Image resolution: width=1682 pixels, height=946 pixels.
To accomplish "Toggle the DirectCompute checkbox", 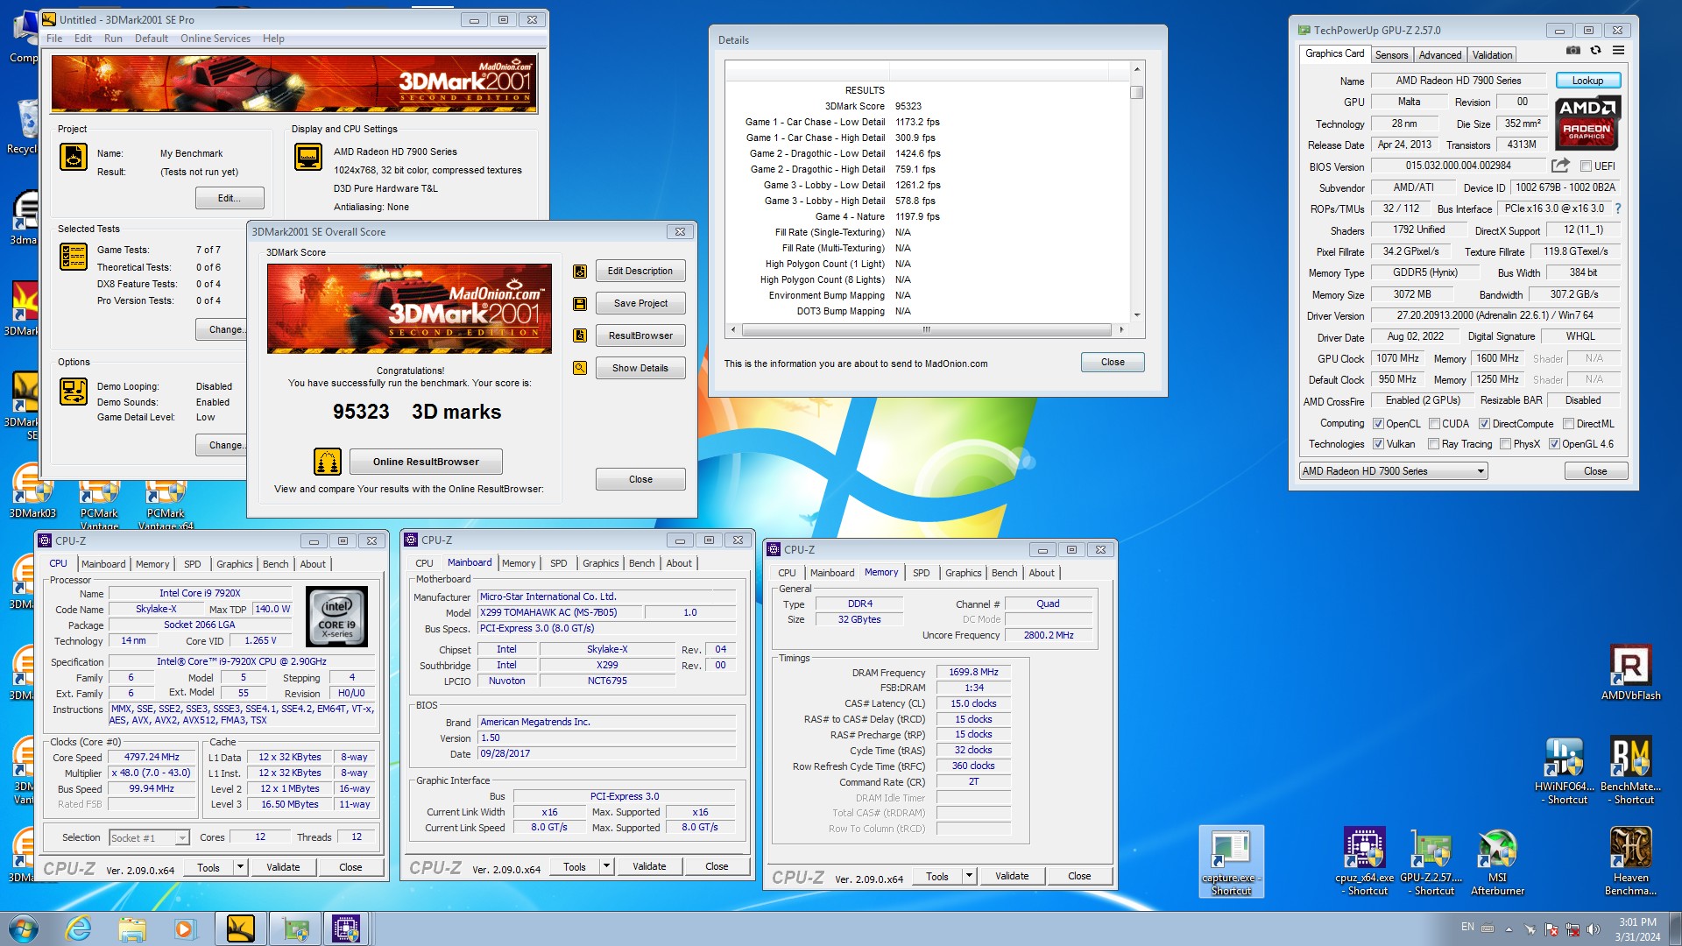I will (x=1484, y=424).
